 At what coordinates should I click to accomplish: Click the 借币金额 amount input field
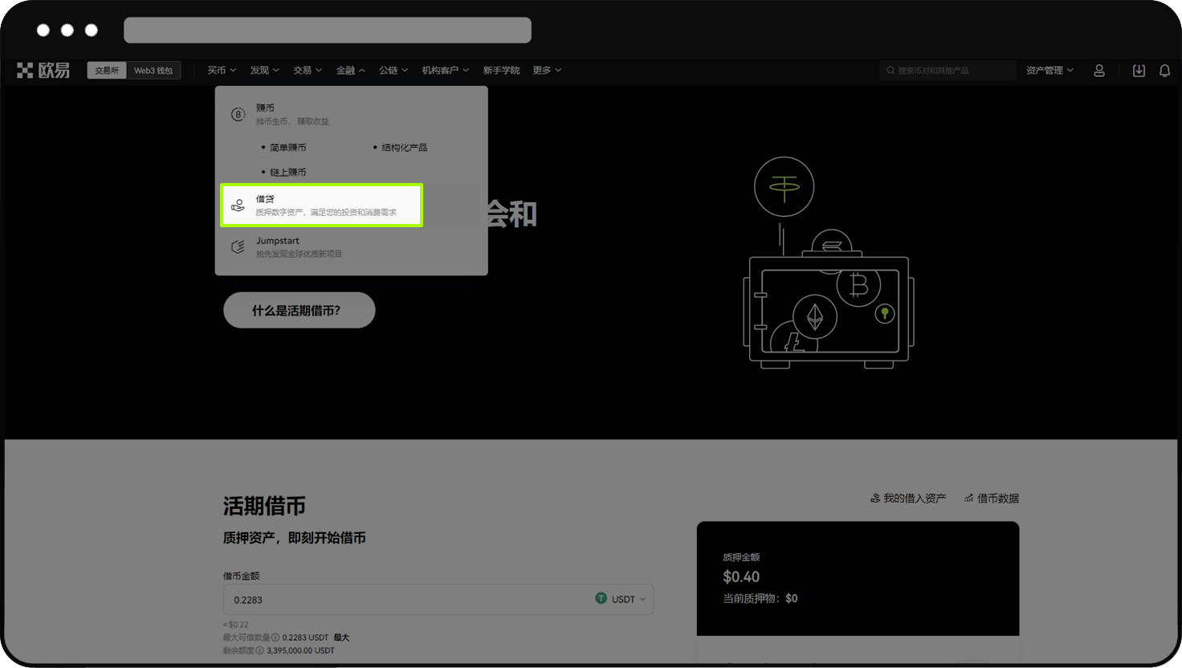point(361,598)
